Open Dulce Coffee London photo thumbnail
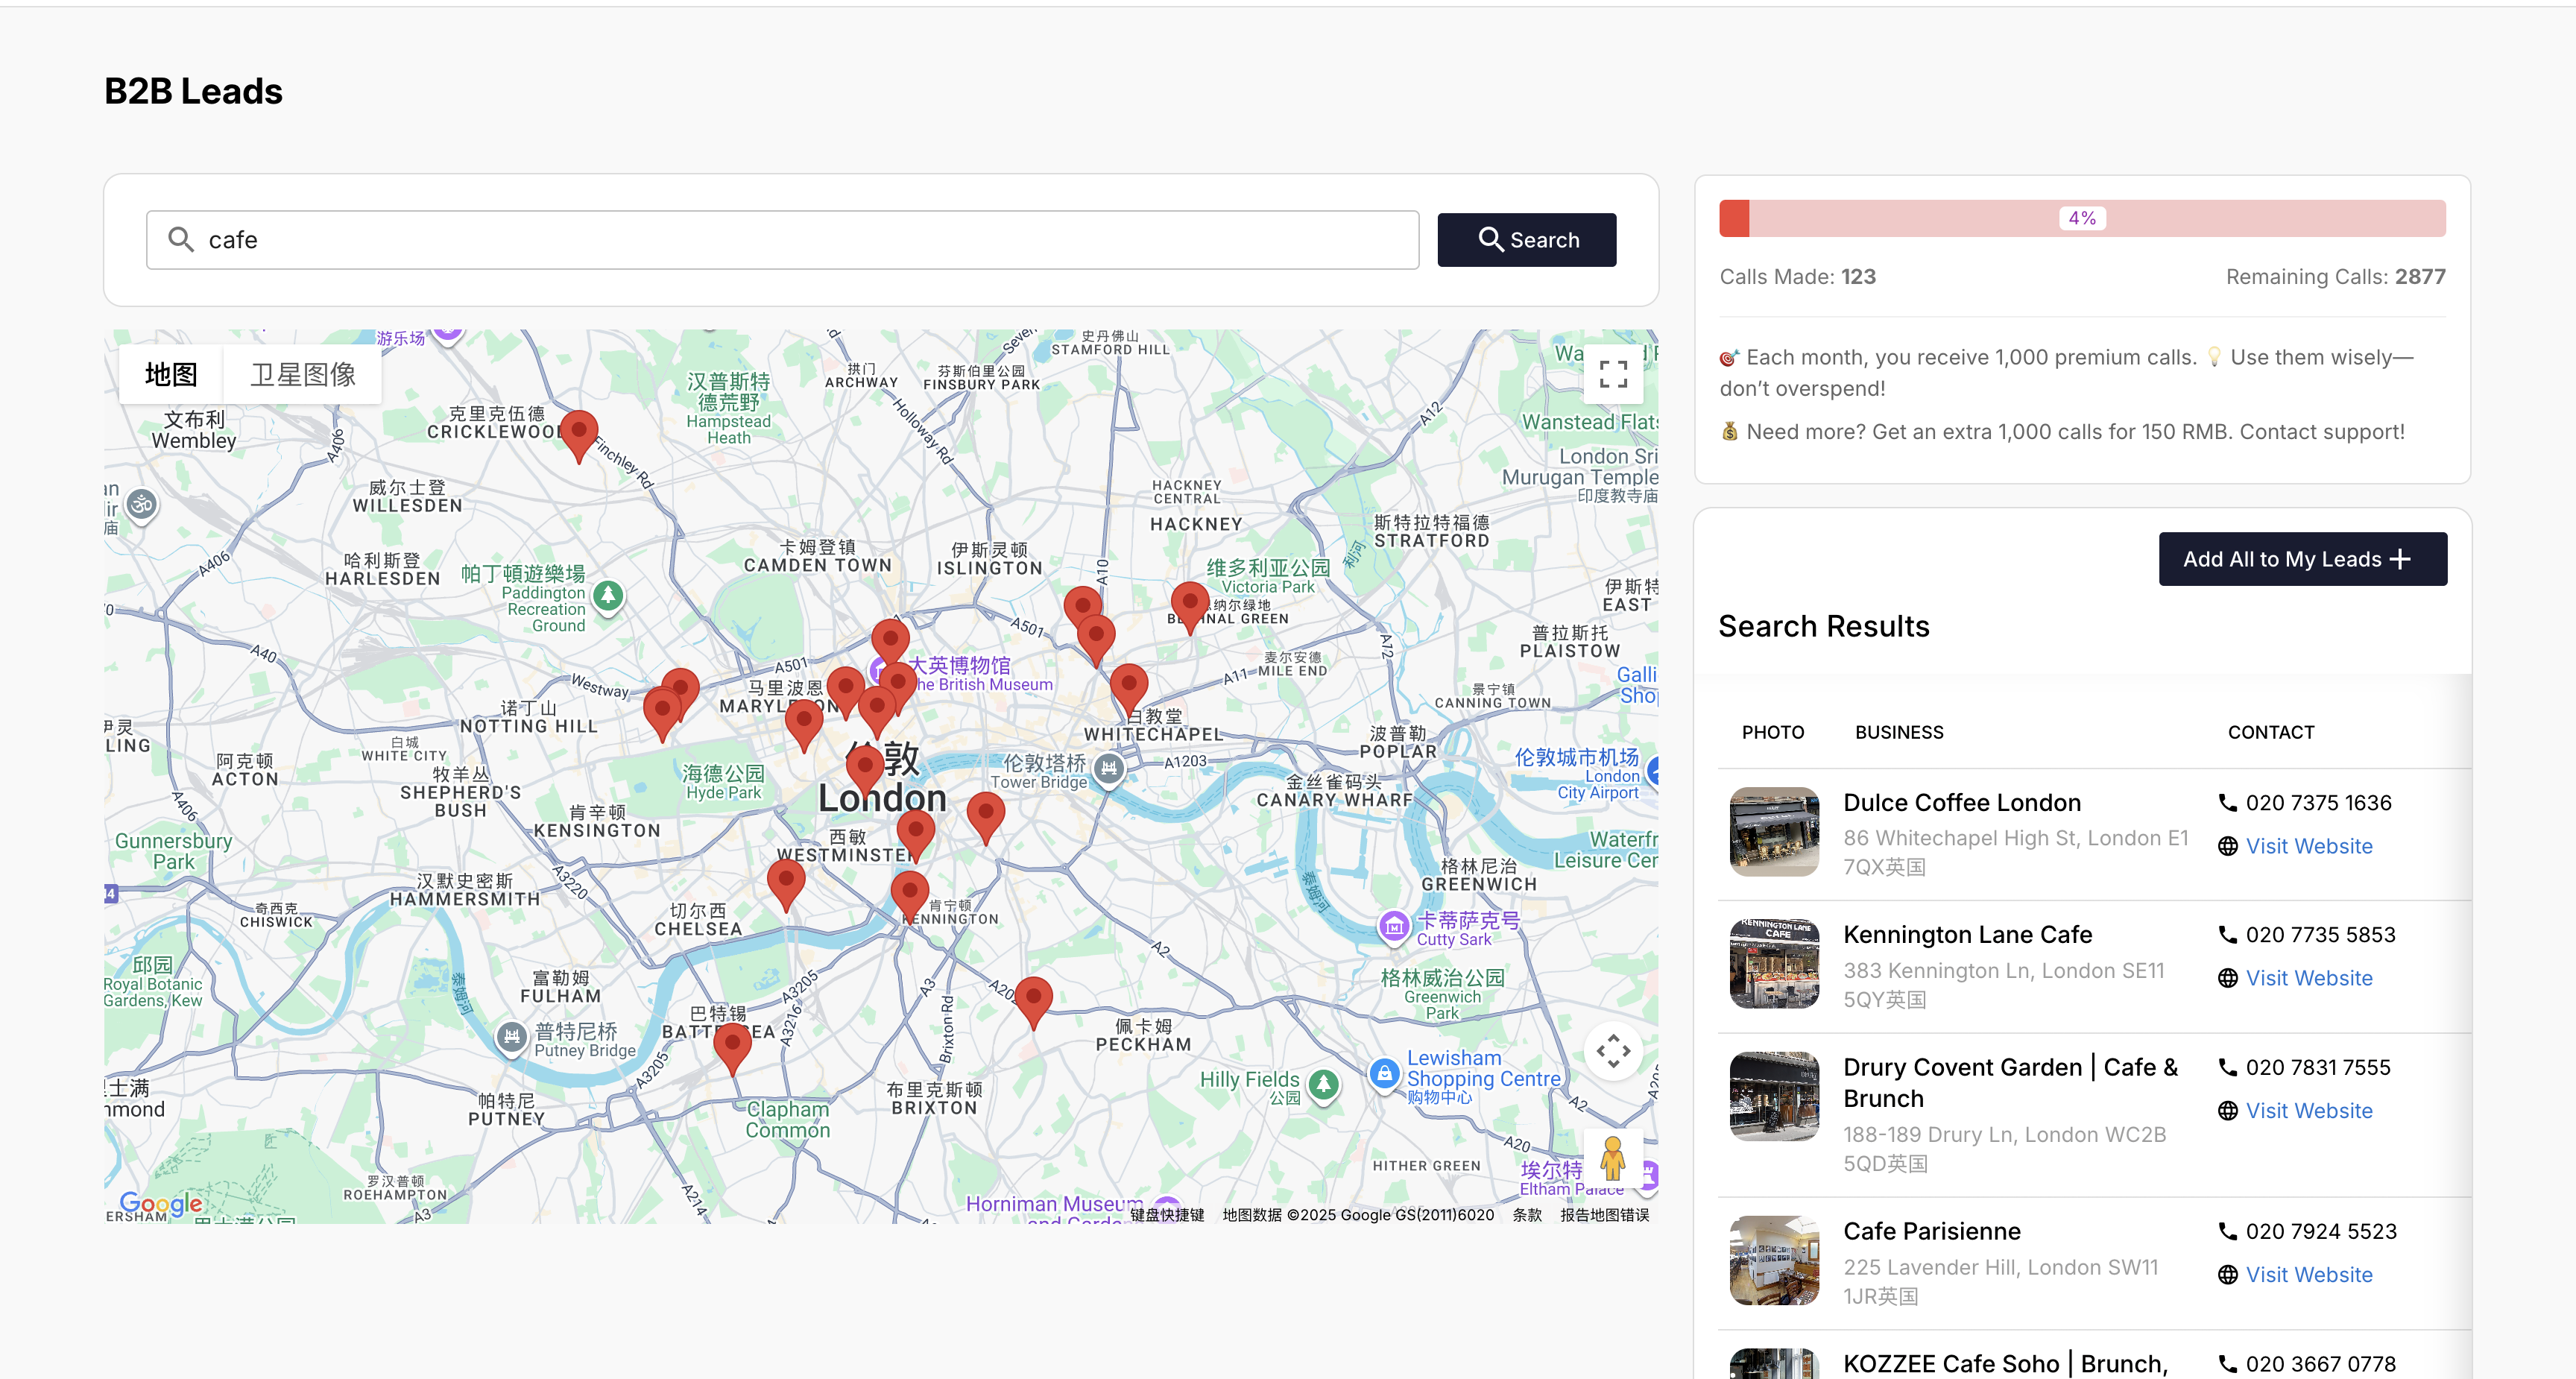 pyautogui.click(x=1774, y=832)
